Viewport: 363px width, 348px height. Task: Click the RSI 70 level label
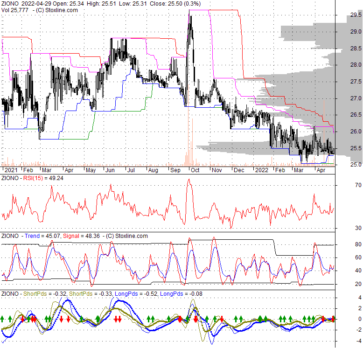358,185
